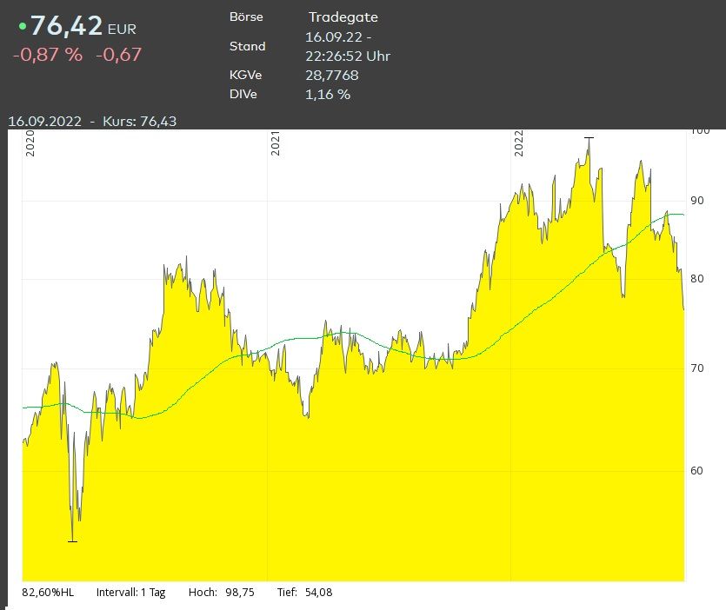This screenshot has height=610, width=726.
Task: Click the 90 label on price axis
Action: pos(696,201)
